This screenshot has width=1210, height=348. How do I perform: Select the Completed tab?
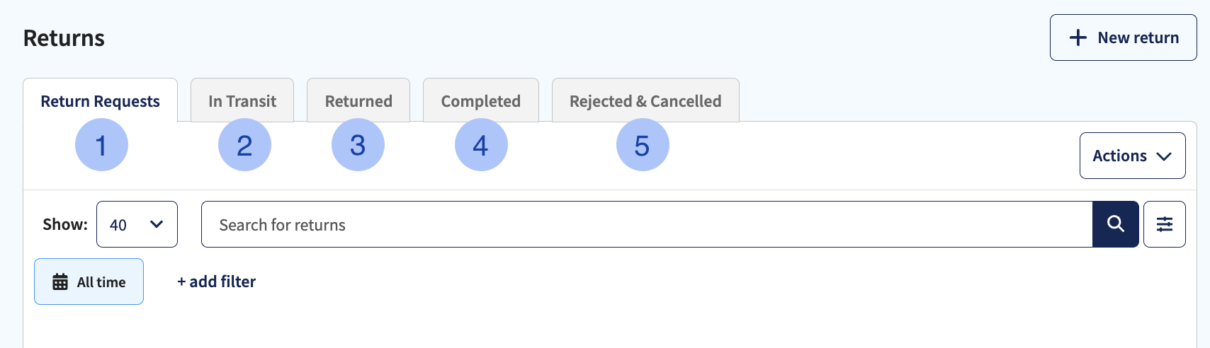[x=481, y=100]
